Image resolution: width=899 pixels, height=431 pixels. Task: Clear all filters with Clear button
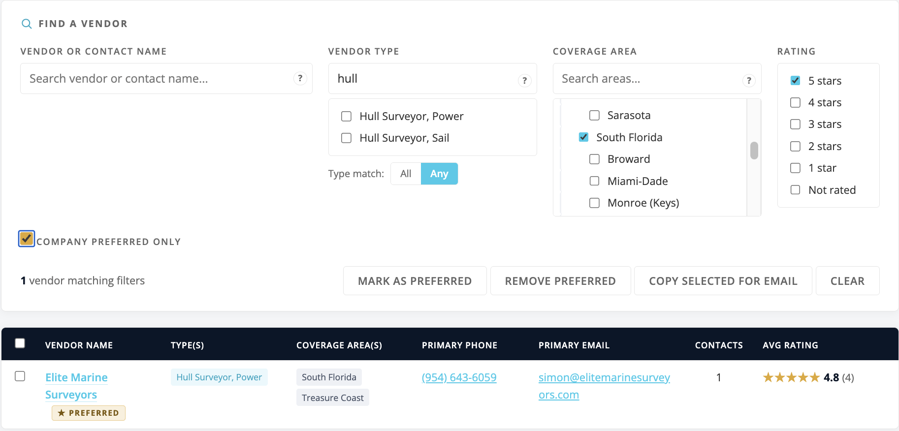coord(848,281)
